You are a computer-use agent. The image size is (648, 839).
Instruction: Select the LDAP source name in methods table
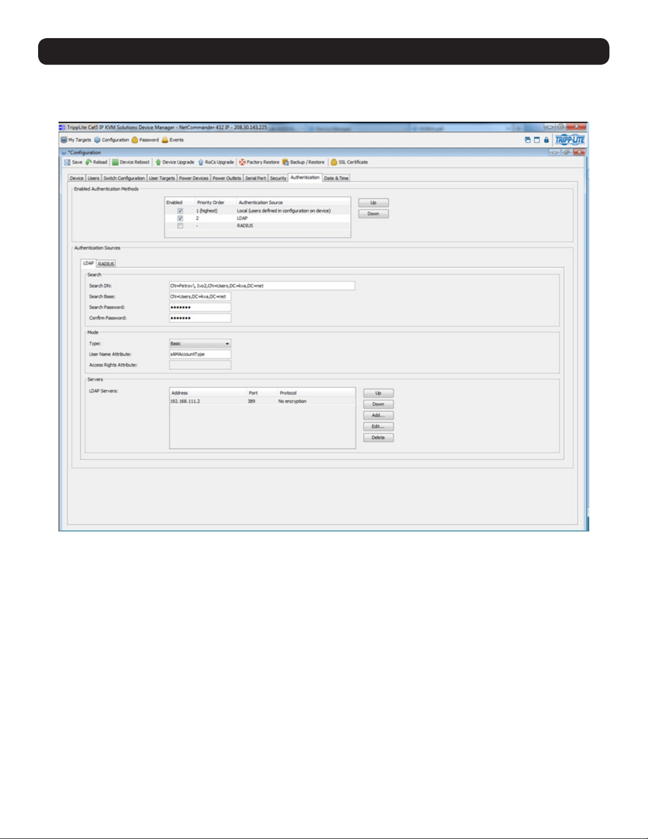tap(242, 218)
